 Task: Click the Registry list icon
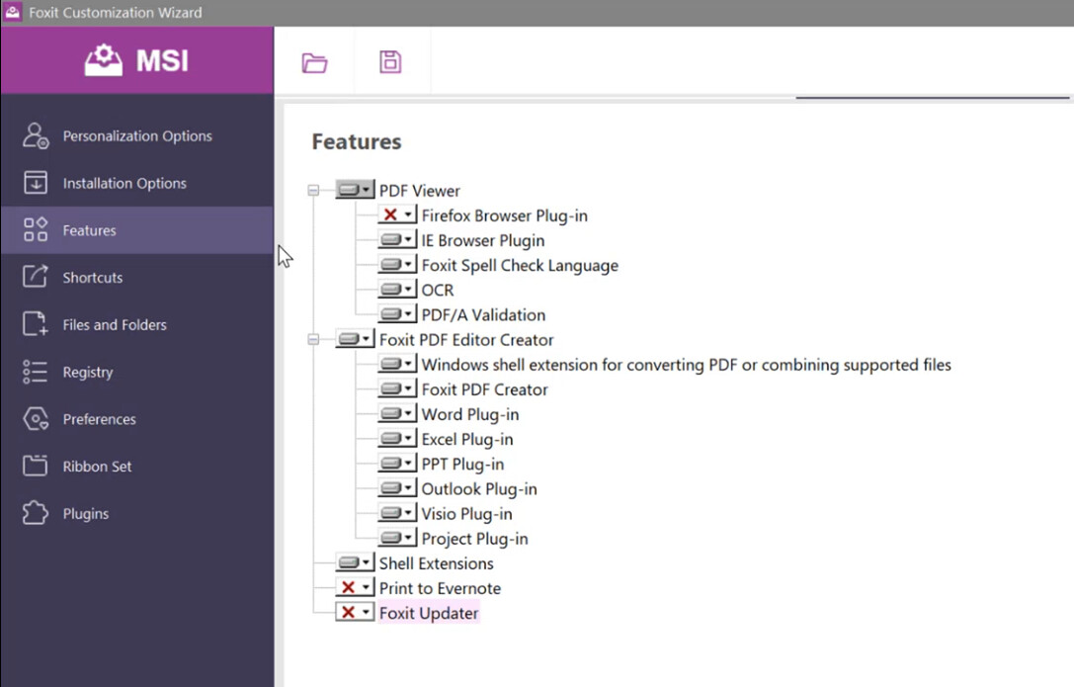click(x=36, y=372)
